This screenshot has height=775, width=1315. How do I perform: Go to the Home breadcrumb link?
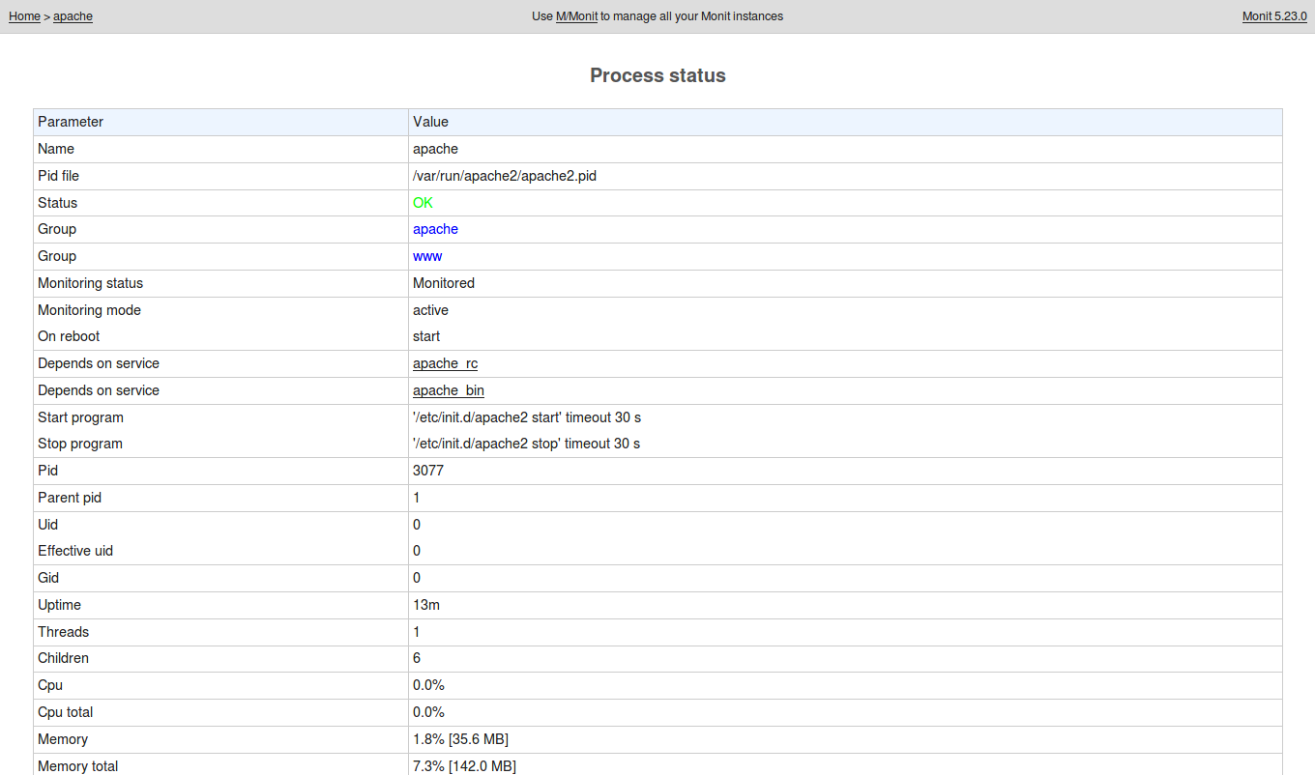click(24, 16)
